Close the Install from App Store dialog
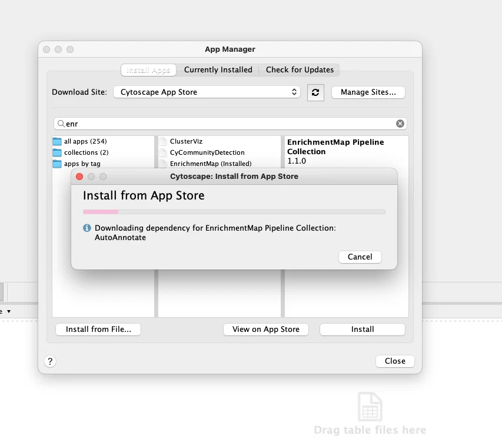This screenshot has height=439, width=502. (79, 177)
